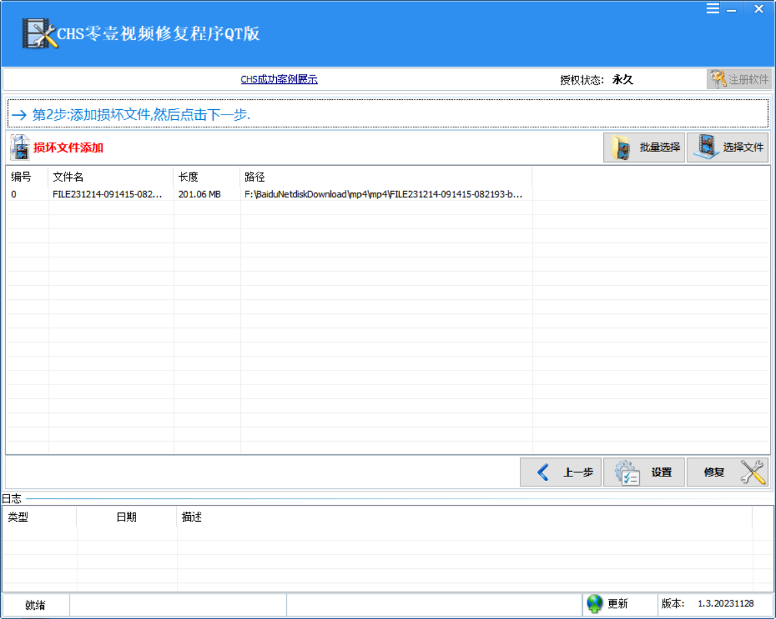Screen dimensions: 776x619
Task: Sort by the 长度 column header
Action: 207,177
